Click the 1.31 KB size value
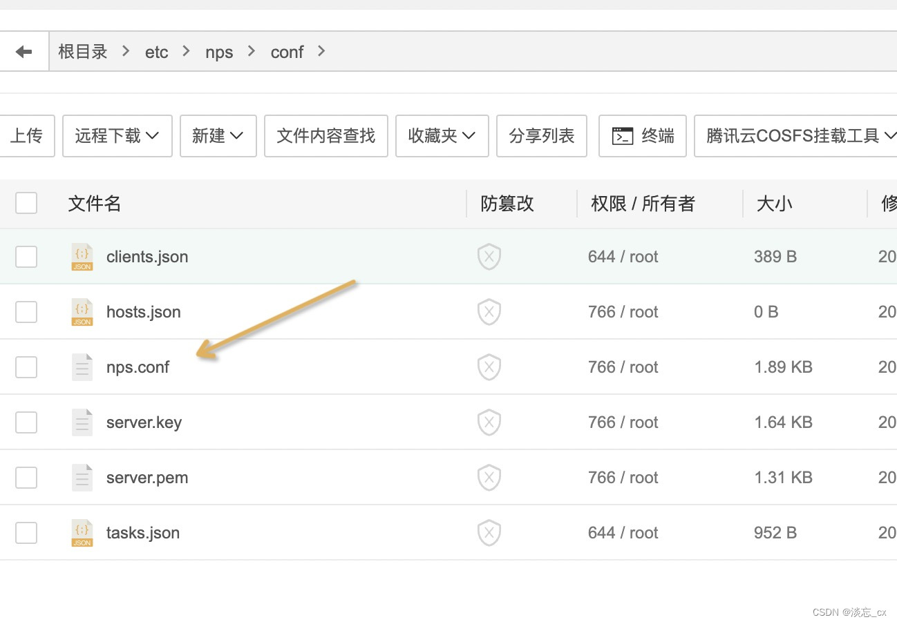 tap(783, 478)
